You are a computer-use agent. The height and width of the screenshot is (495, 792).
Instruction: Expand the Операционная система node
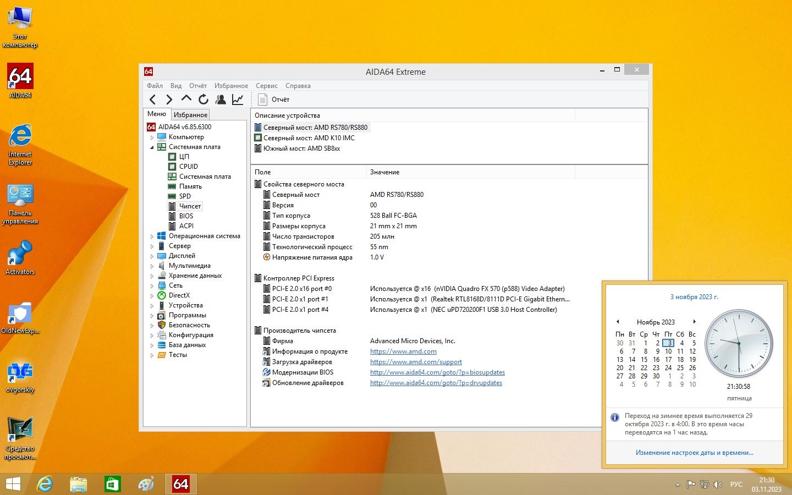152,237
